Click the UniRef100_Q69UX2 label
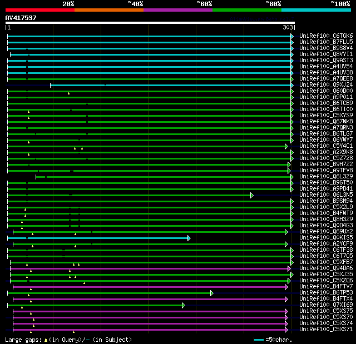Viewport: 356px width, 344px height. (326, 232)
